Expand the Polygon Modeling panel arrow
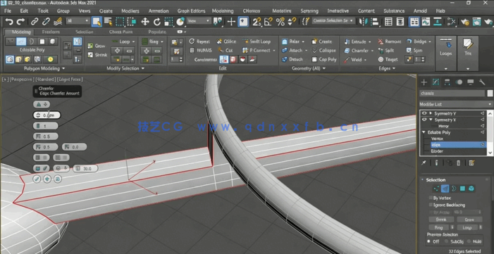The image size is (494, 254). point(63,68)
